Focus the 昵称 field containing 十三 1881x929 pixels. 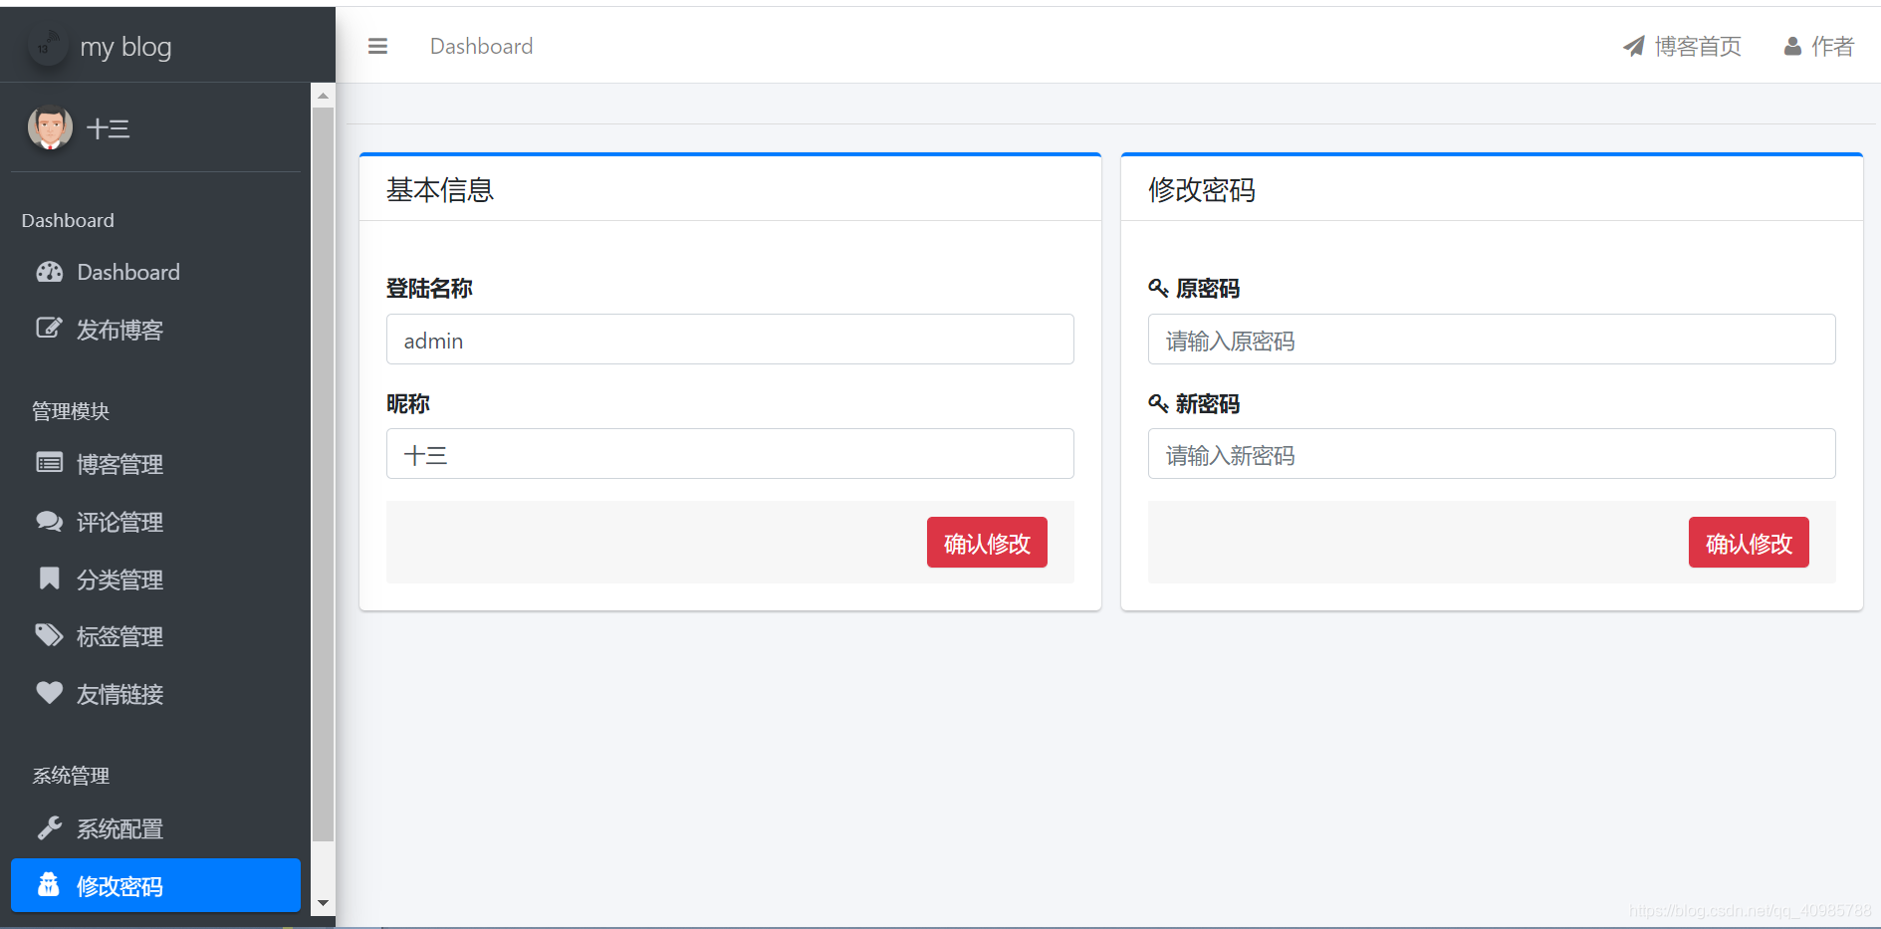coord(730,454)
